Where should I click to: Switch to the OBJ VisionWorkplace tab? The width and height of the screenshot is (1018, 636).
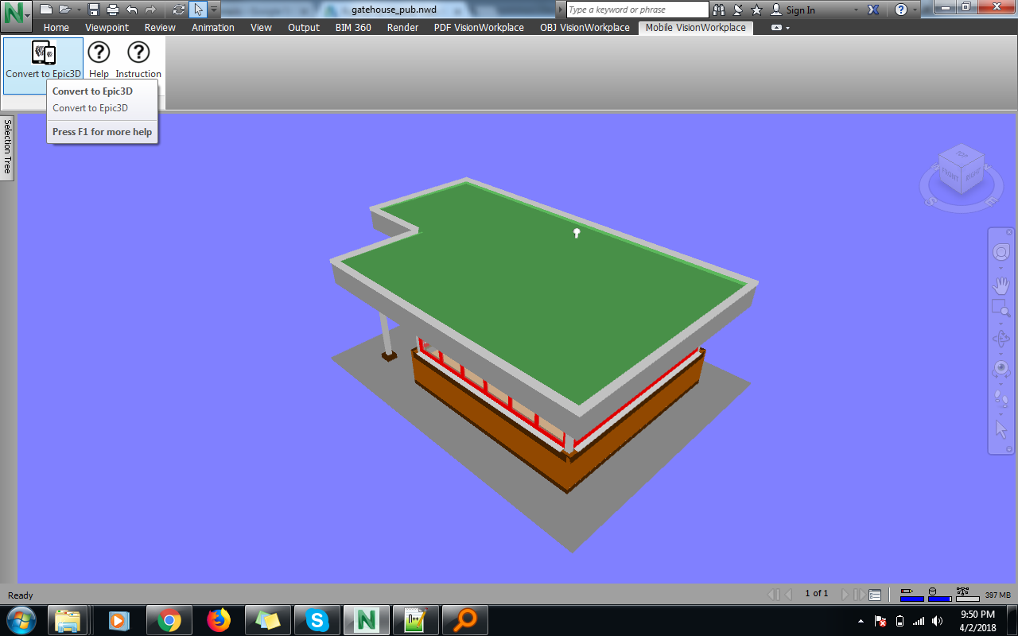(585, 27)
